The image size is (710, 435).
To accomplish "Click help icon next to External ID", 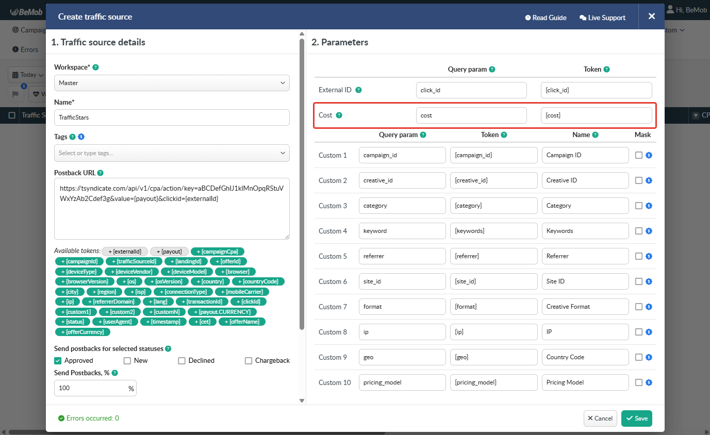I will [358, 90].
